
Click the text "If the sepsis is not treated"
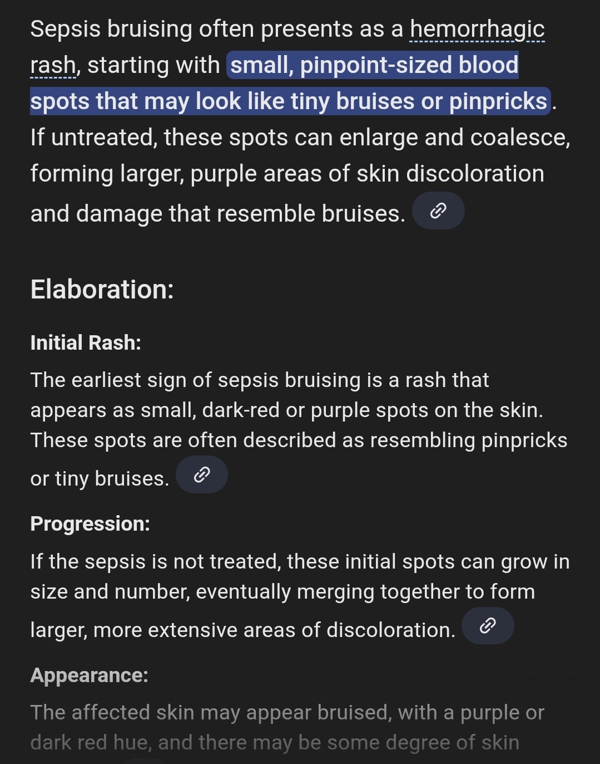(x=156, y=562)
